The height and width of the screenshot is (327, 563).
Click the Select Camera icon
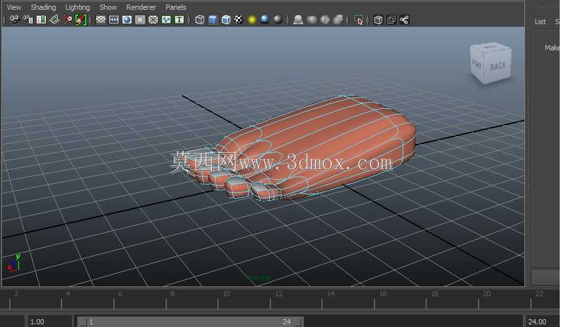point(14,20)
